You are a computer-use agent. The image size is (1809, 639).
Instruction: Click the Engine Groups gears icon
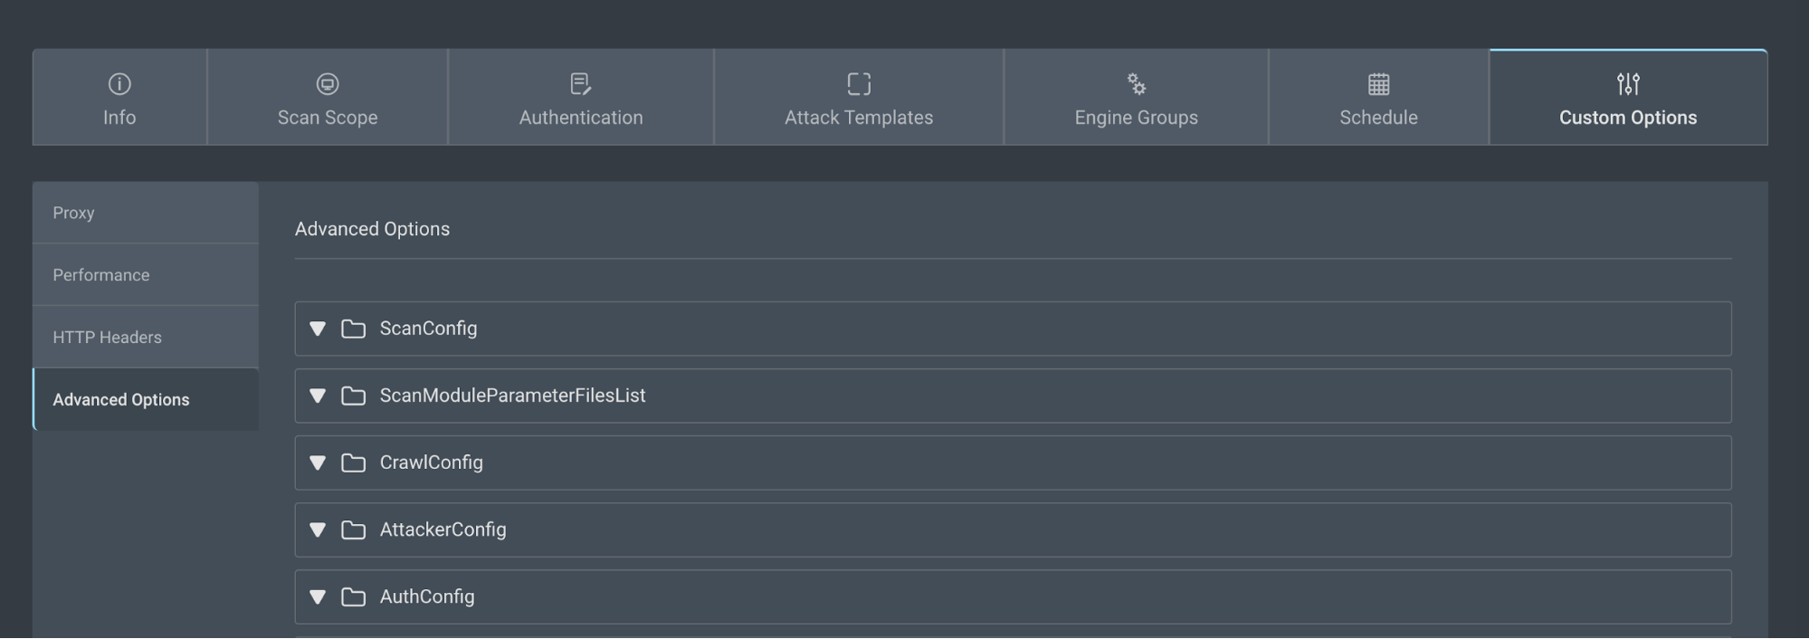[1137, 84]
